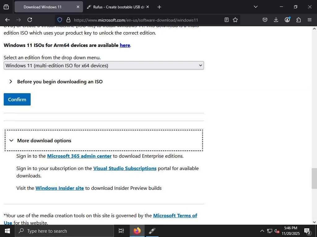The height and width of the screenshot is (237, 317).
Task: Open Visual Studio Subscriptions link
Action: [x=125, y=168]
